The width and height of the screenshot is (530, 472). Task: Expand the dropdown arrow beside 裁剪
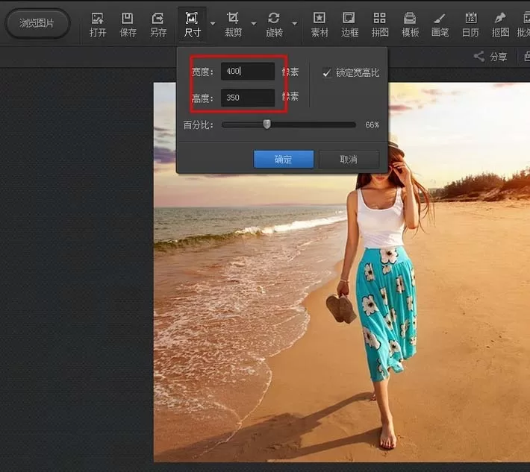pyautogui.click(x=254, y=24)
